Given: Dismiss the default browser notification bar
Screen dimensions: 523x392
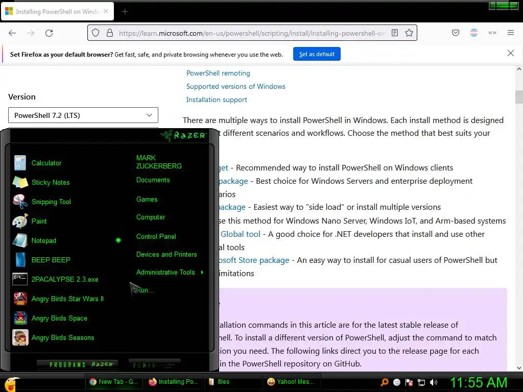Looking at the screenshot, I should pos(511,53).
